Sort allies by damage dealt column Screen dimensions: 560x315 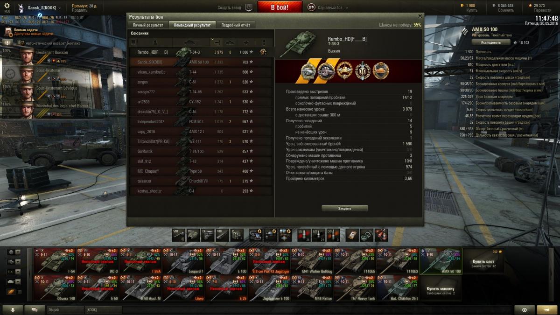tap(217, 42)
